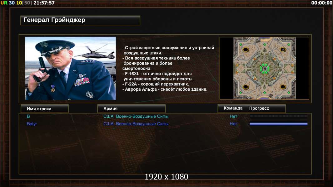This screenshot has width=333, height=187.
Task: Click the Армия column header
Action: tap(131, 108)
